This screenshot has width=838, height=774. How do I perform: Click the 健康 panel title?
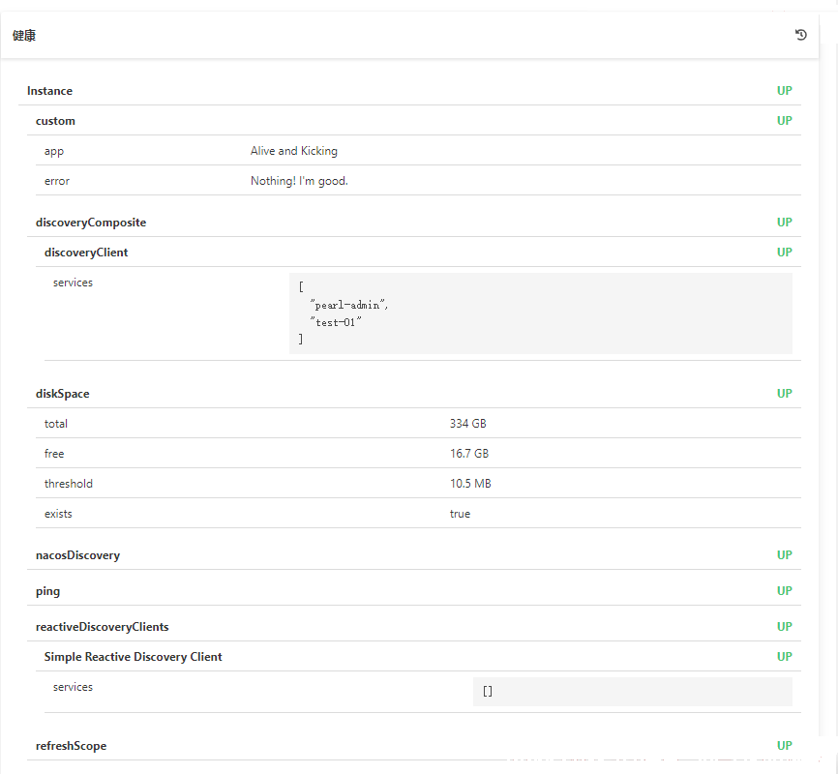coord(24,35)
